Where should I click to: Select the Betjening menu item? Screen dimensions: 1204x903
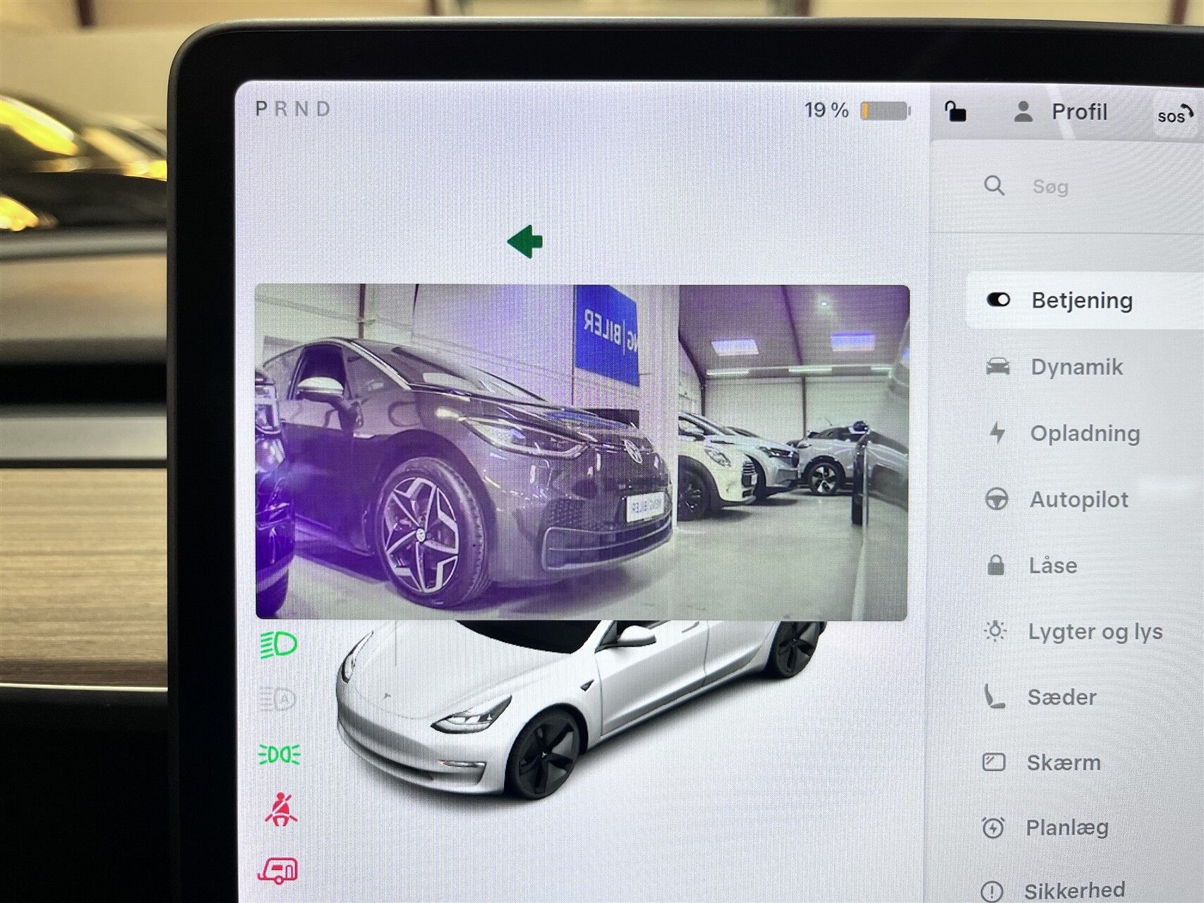coord(1081,301)
